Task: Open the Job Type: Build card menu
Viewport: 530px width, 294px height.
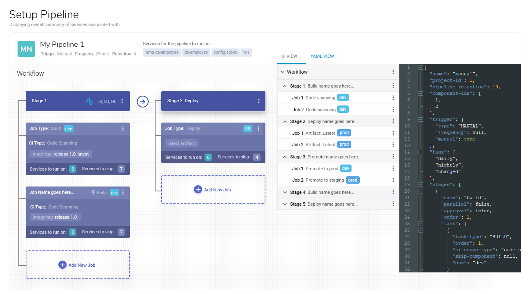Action: (123, 129)
